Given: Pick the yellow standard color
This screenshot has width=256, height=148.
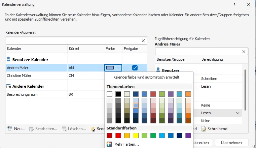Looking at the screenshot, I should pyautogui.click(x=136, y=136).
